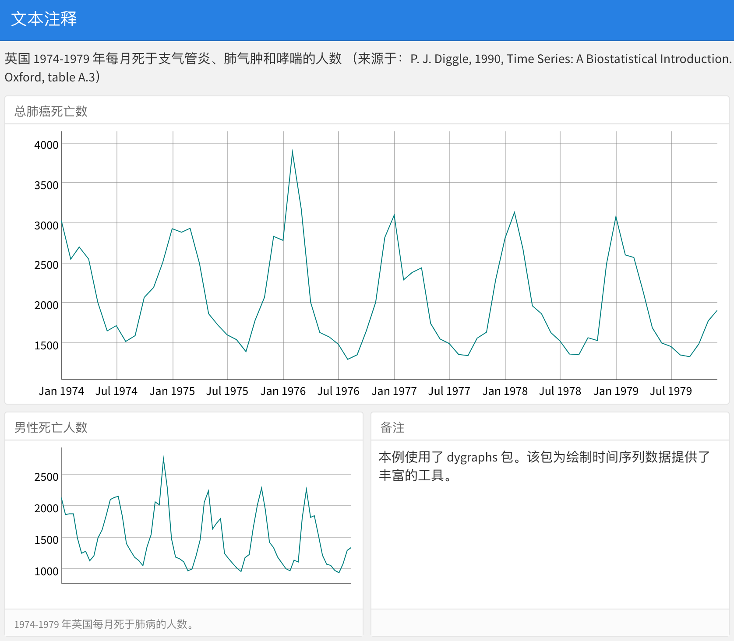Viewport: 734px width, 641px height.
Task: Click the Jul 1979 axis label
Action: [x=671, y=391]
